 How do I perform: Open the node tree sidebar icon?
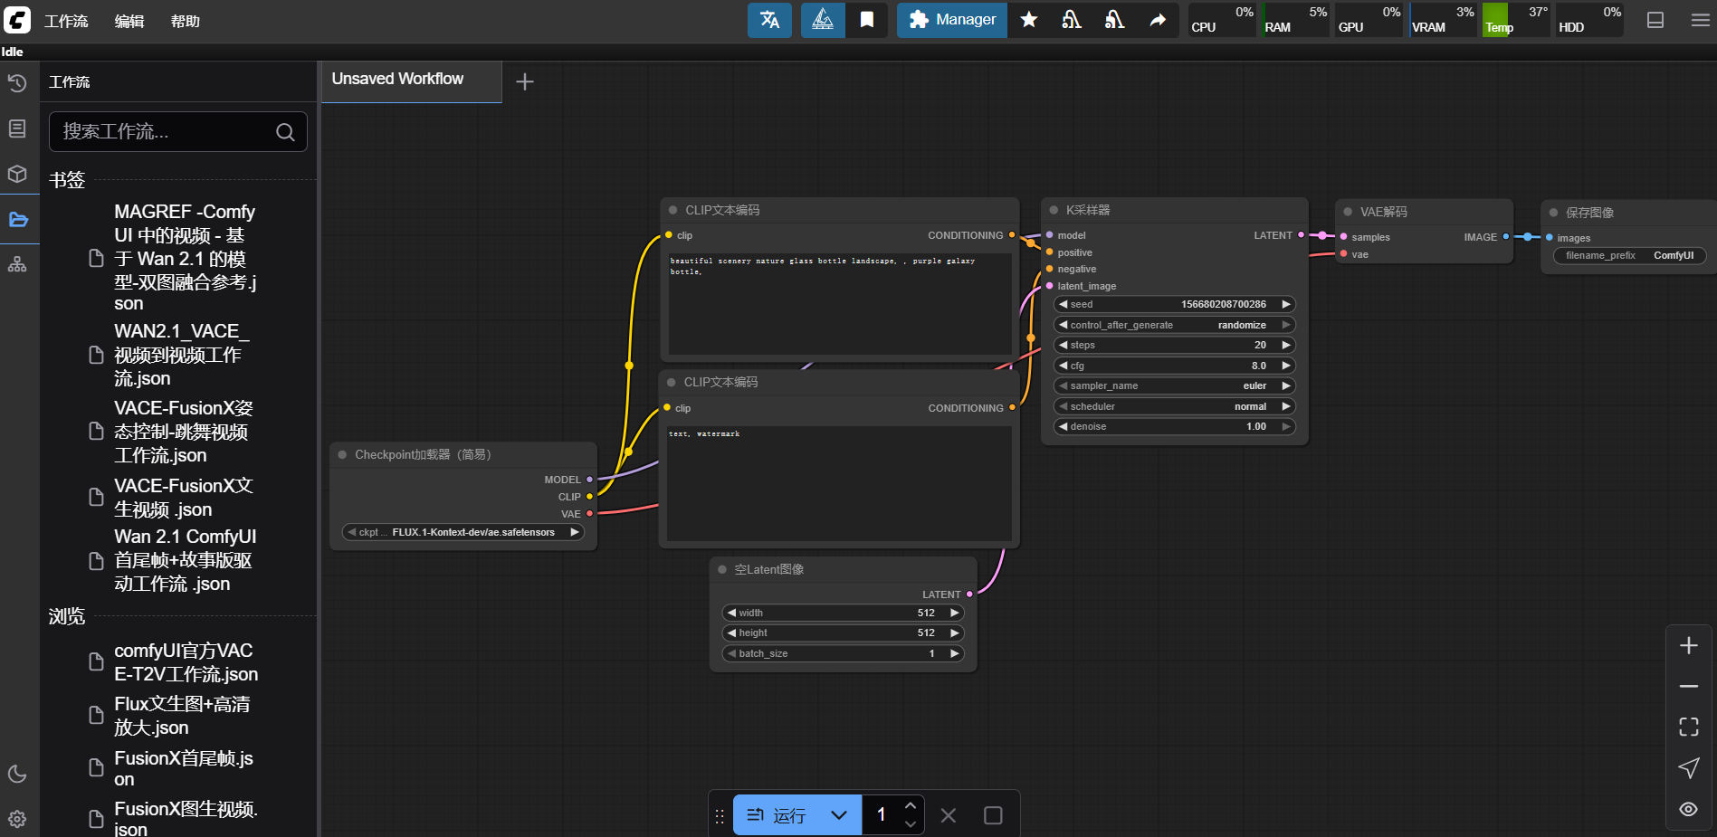click(17, 264)
